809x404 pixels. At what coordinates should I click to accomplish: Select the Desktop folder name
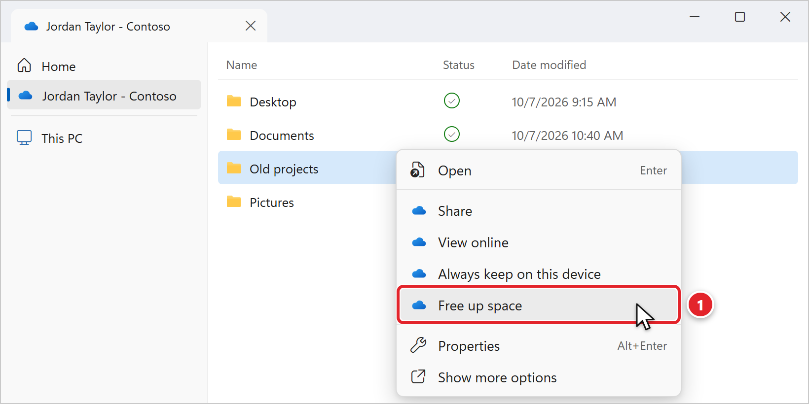[x=273, y=102]
